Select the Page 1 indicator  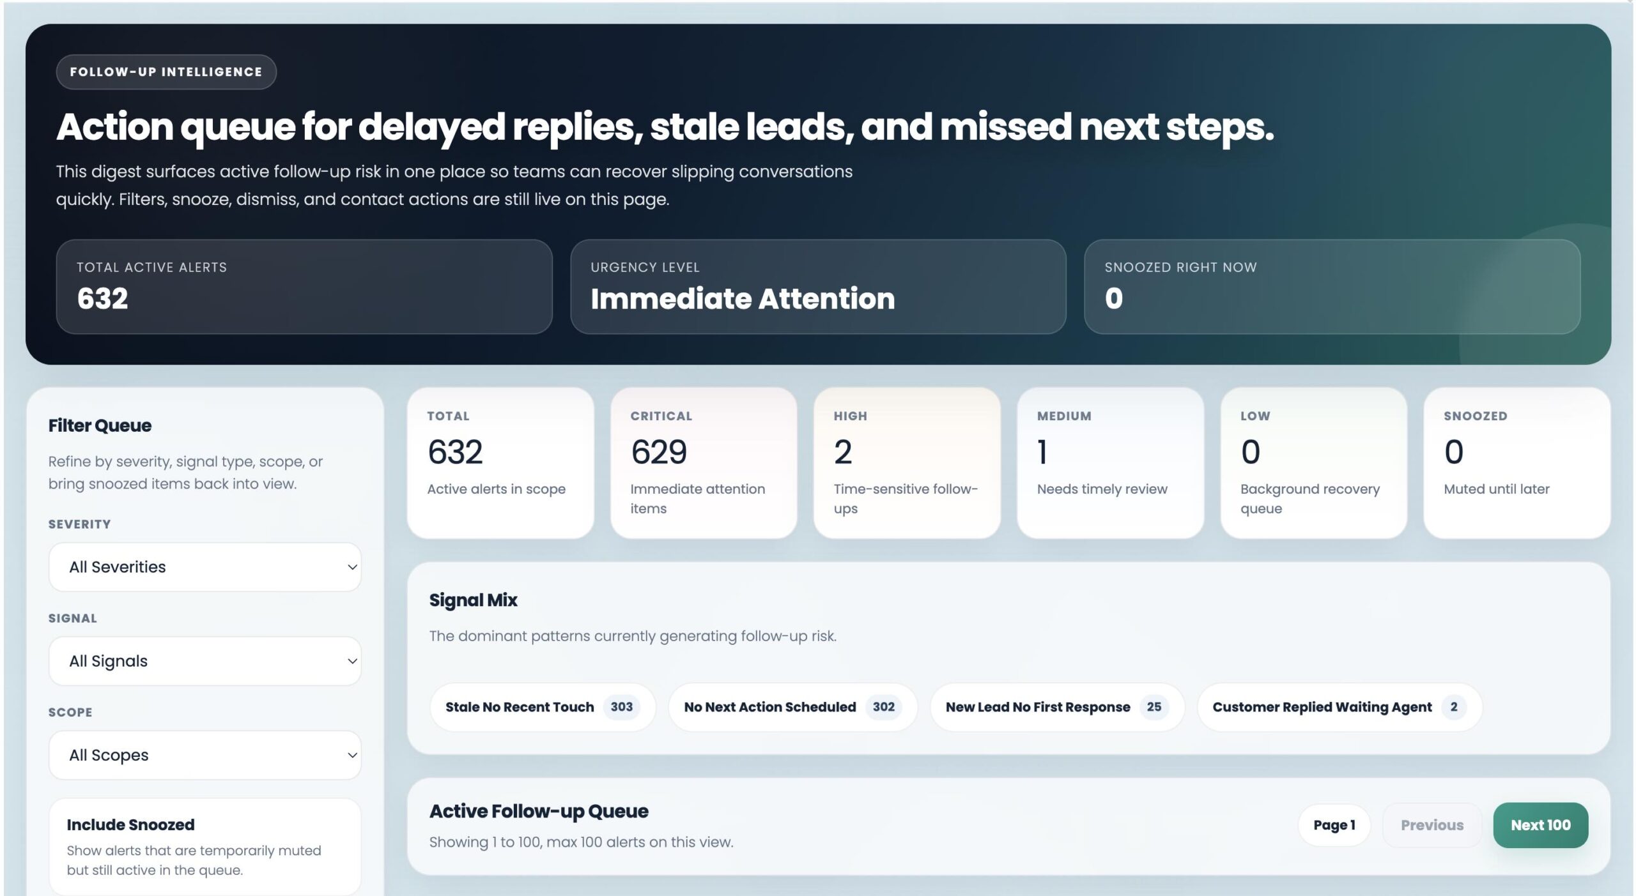pos(1334,824)
